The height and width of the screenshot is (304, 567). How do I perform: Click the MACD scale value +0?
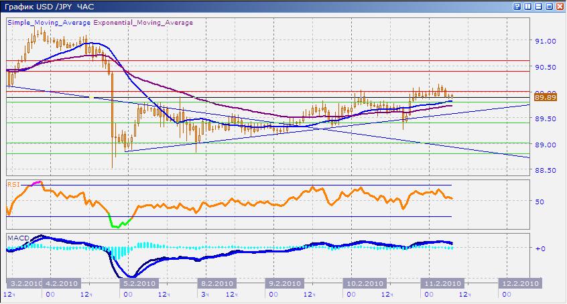click(x=540, y=248)
